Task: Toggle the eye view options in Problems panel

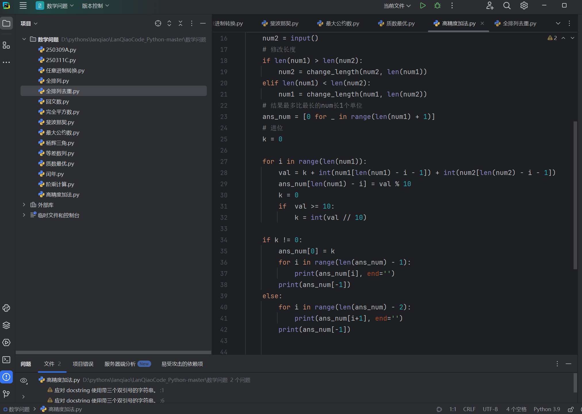Action: coord(24,380)
